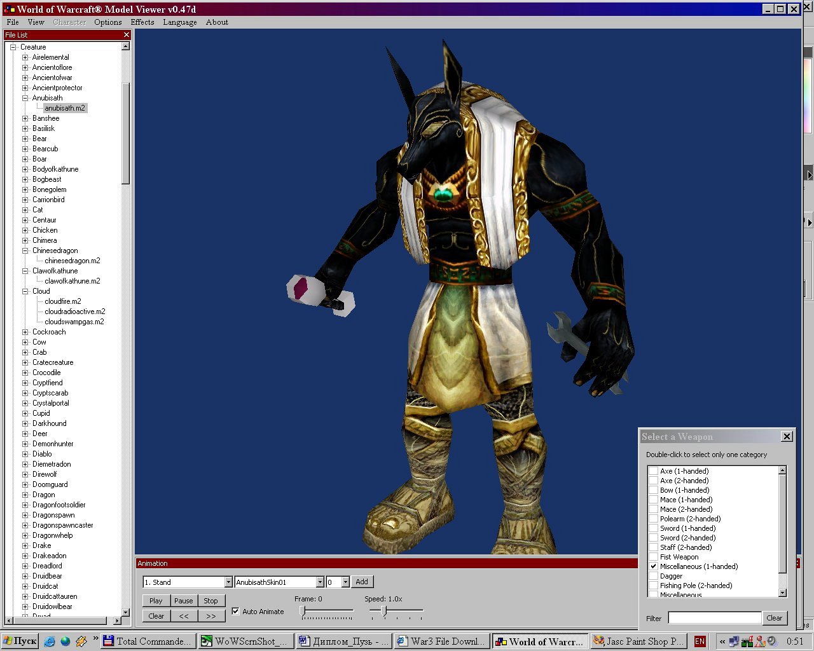The height and width of the screenshot is (651, 814).
Task: Click the Frame slider handle
Action: [303, 611]
